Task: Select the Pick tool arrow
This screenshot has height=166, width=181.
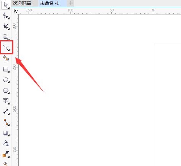Action: tap(6, 5)
